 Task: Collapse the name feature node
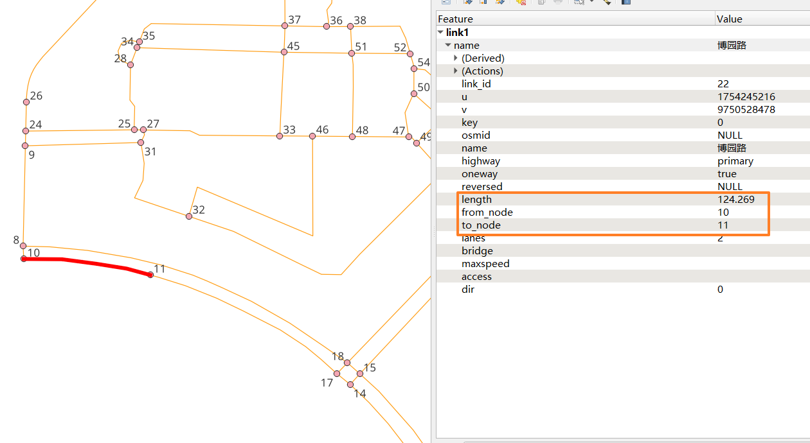[x=448, y=45]
